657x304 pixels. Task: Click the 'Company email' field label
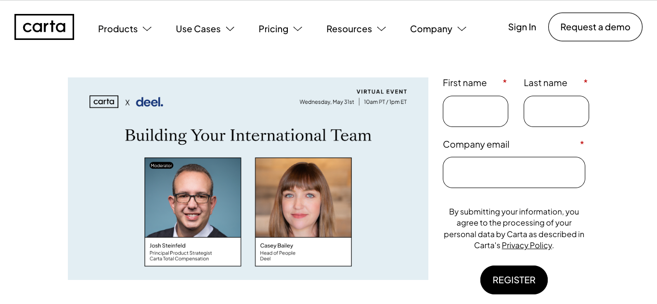point(476,144)
